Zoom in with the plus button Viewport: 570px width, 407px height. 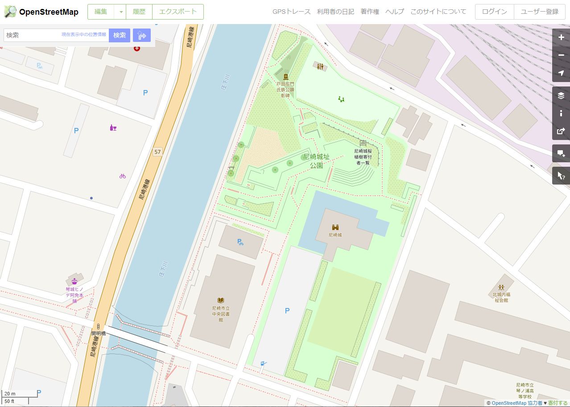click(561, 38)
